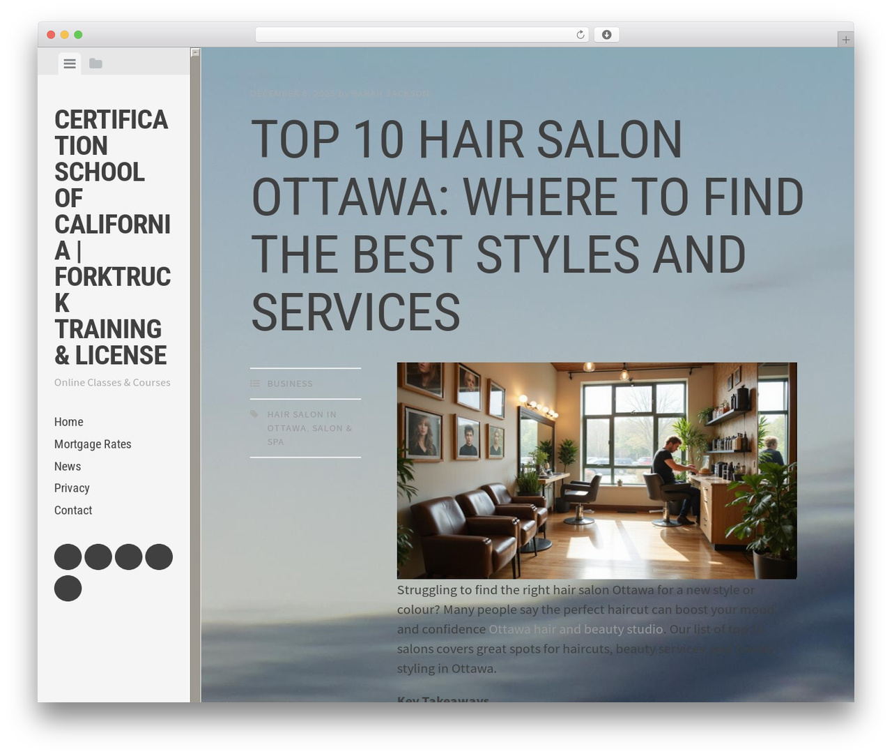Reload the page with the refresh icon
The width and height of the screenshot is (892, 756).
[x=580, y=35]
